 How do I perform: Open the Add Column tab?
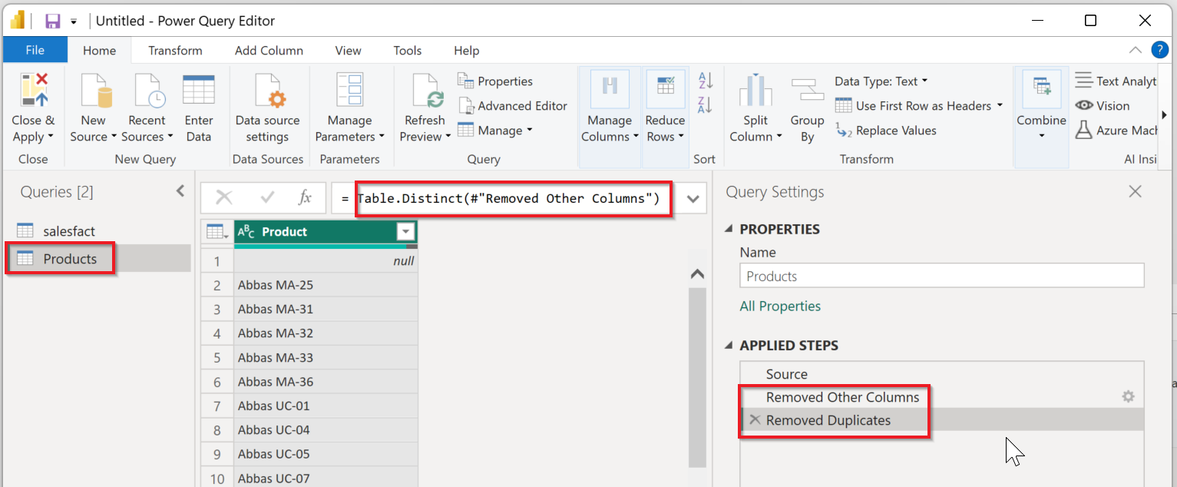[269, 51]
